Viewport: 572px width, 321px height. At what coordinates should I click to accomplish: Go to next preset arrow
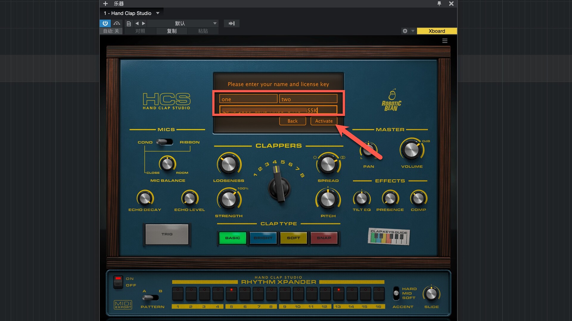click(x=144, y=23)
